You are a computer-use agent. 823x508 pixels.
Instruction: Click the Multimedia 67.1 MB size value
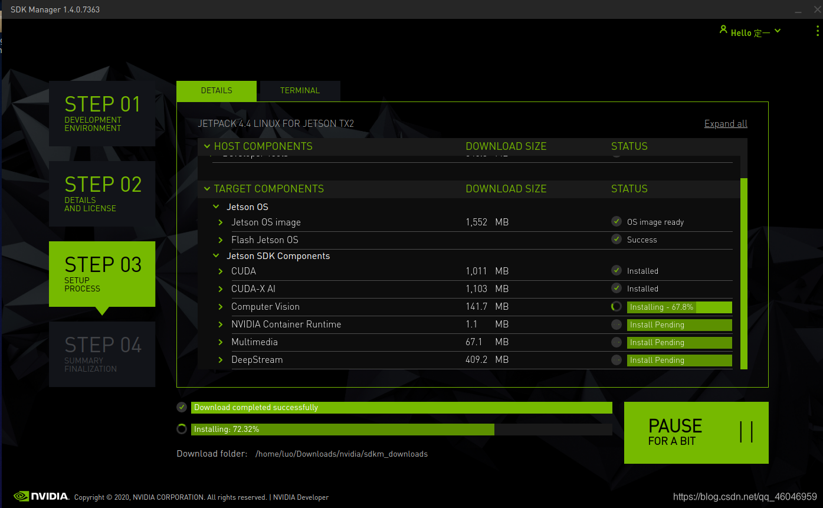coord(487,342)
